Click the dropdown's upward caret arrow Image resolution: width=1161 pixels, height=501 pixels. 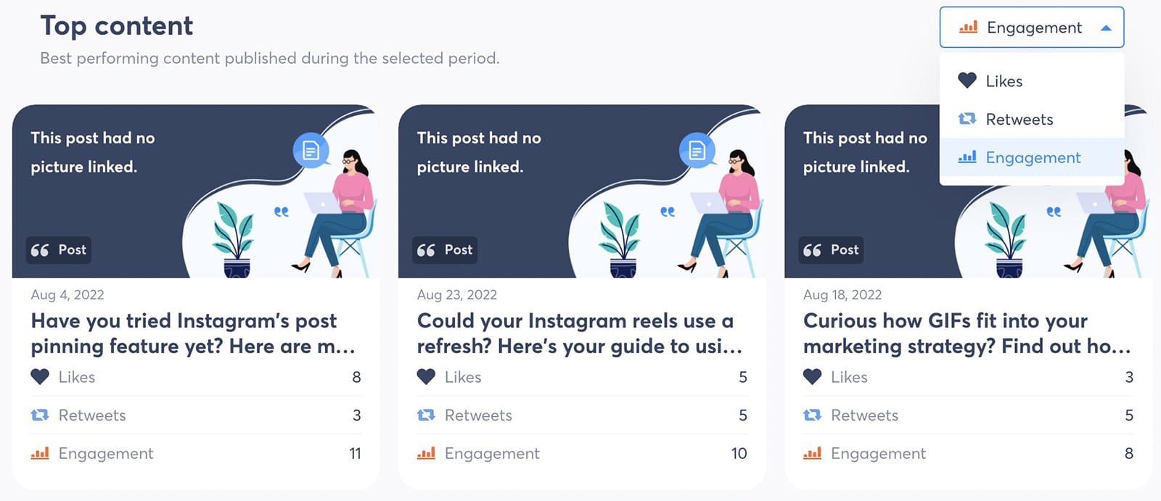[1106, 28]
